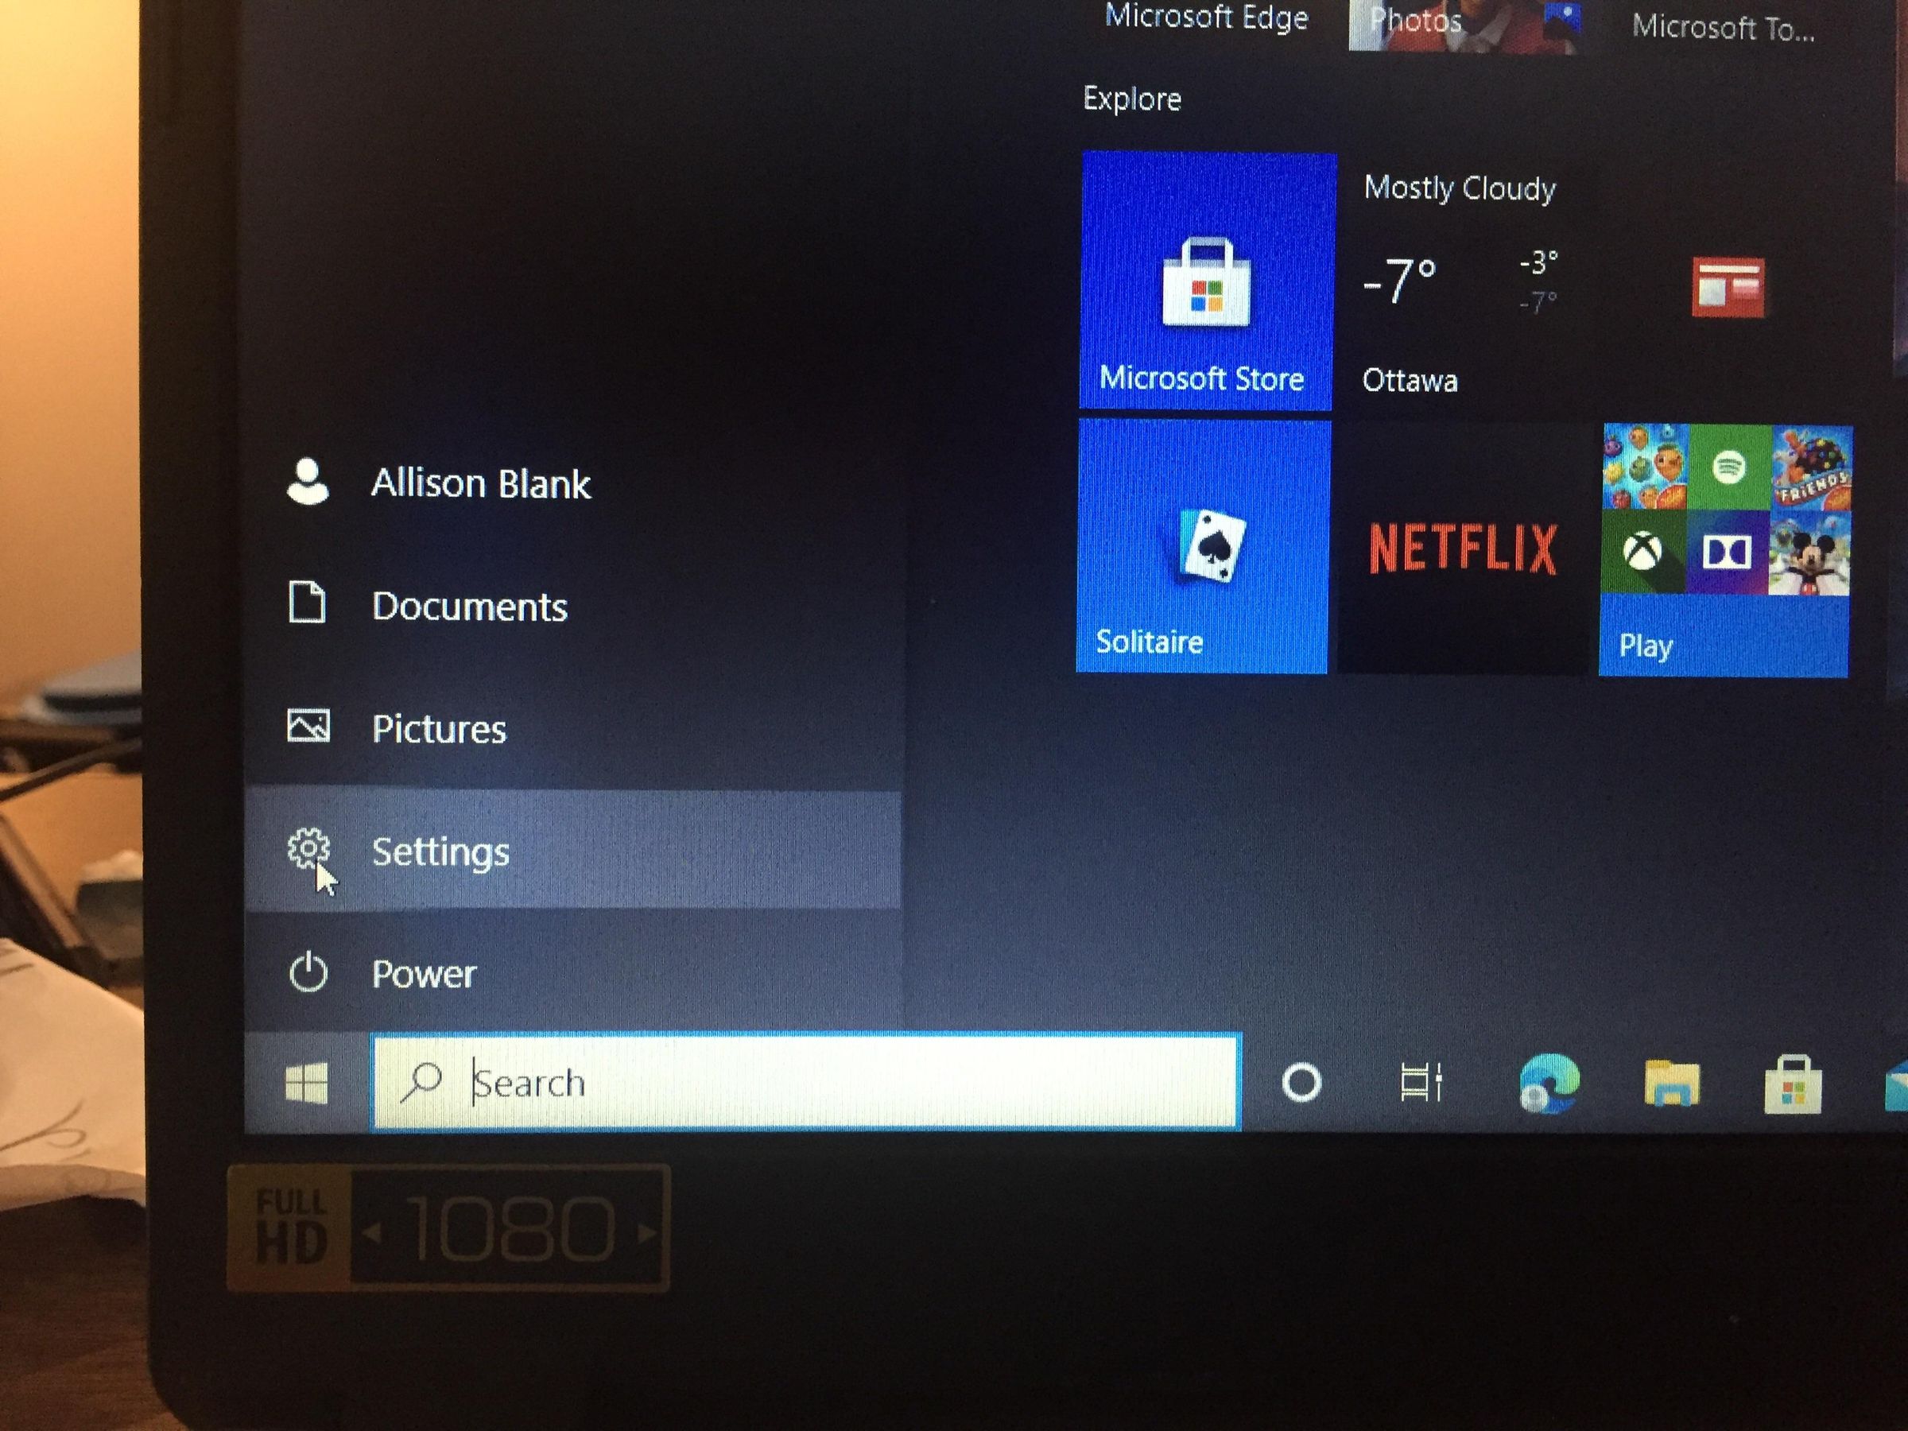Open the Documents folder icon
Image resolution: width=1908 pixels, height=1431 pixels.
306,602
